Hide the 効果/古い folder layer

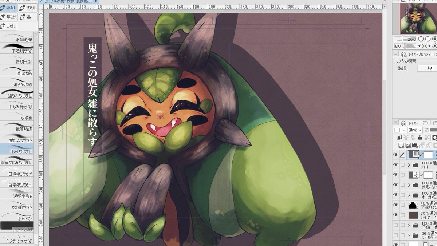(x=396, y=185)
